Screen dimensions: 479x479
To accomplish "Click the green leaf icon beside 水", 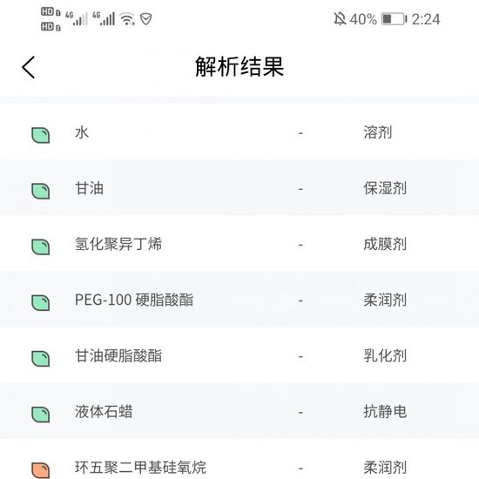I will (x=41, y=135).
